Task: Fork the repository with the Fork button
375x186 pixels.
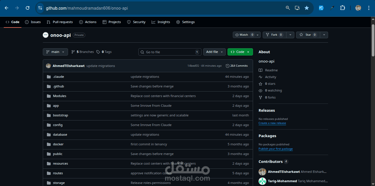Action: tap(274, 35)
